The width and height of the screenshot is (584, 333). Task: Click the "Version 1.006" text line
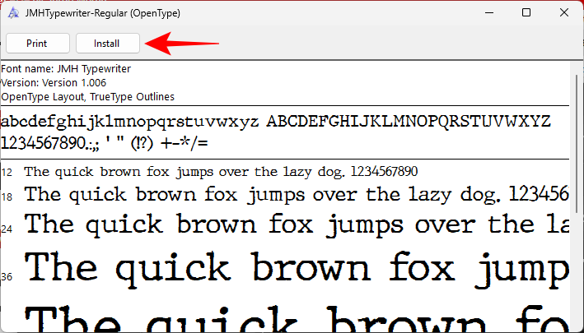point(54,83)
